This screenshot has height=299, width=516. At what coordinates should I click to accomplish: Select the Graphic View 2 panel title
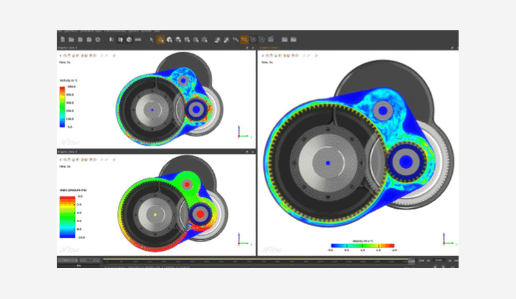tap(68, 152)
